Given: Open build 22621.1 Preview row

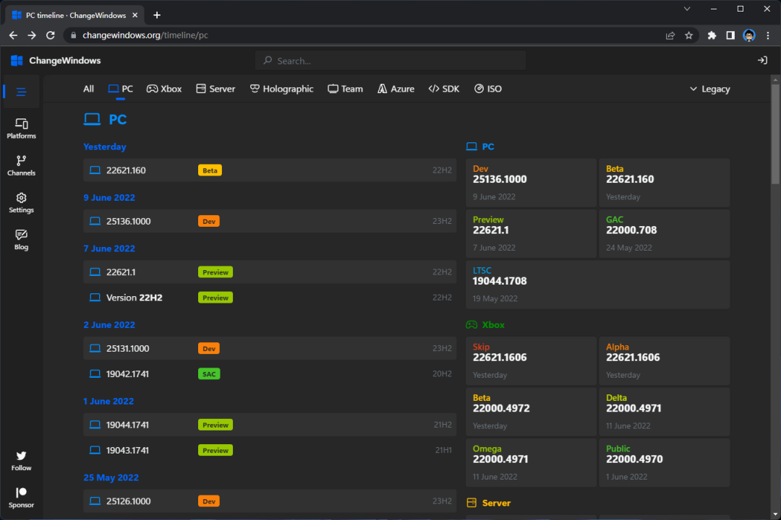Looking at the screenshot, I should point(270,272).
